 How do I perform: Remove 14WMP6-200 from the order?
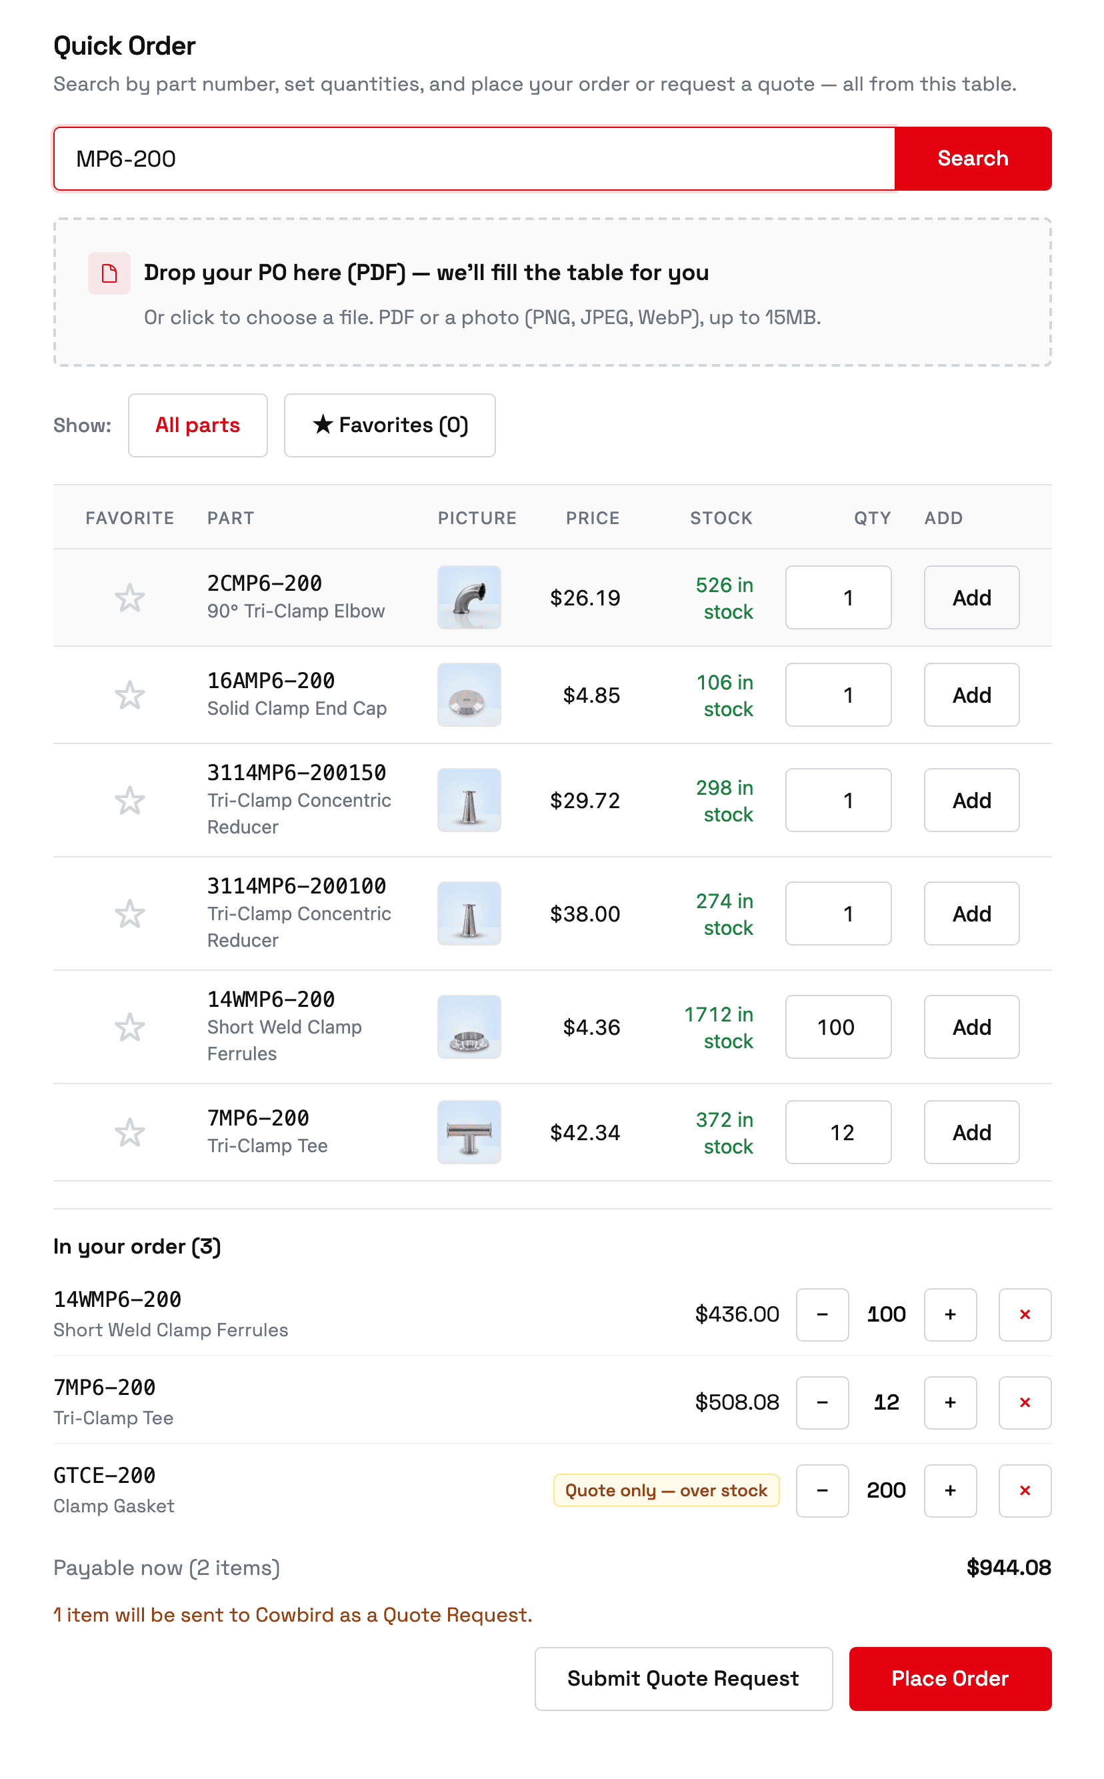1025,1314
